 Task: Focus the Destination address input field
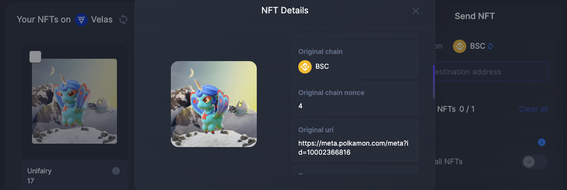coord(491,72)
